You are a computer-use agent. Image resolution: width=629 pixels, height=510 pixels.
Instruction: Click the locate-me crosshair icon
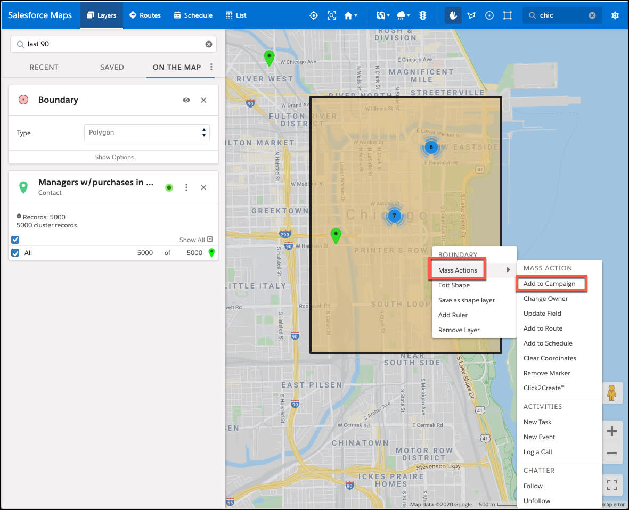[314, 15]
